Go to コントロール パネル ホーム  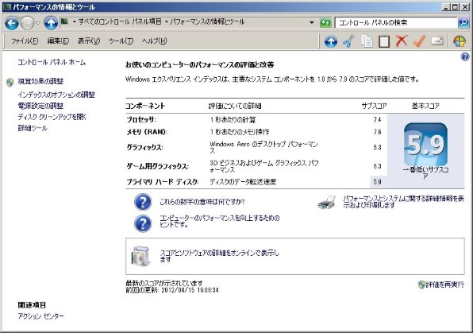(x=52, y=62)
